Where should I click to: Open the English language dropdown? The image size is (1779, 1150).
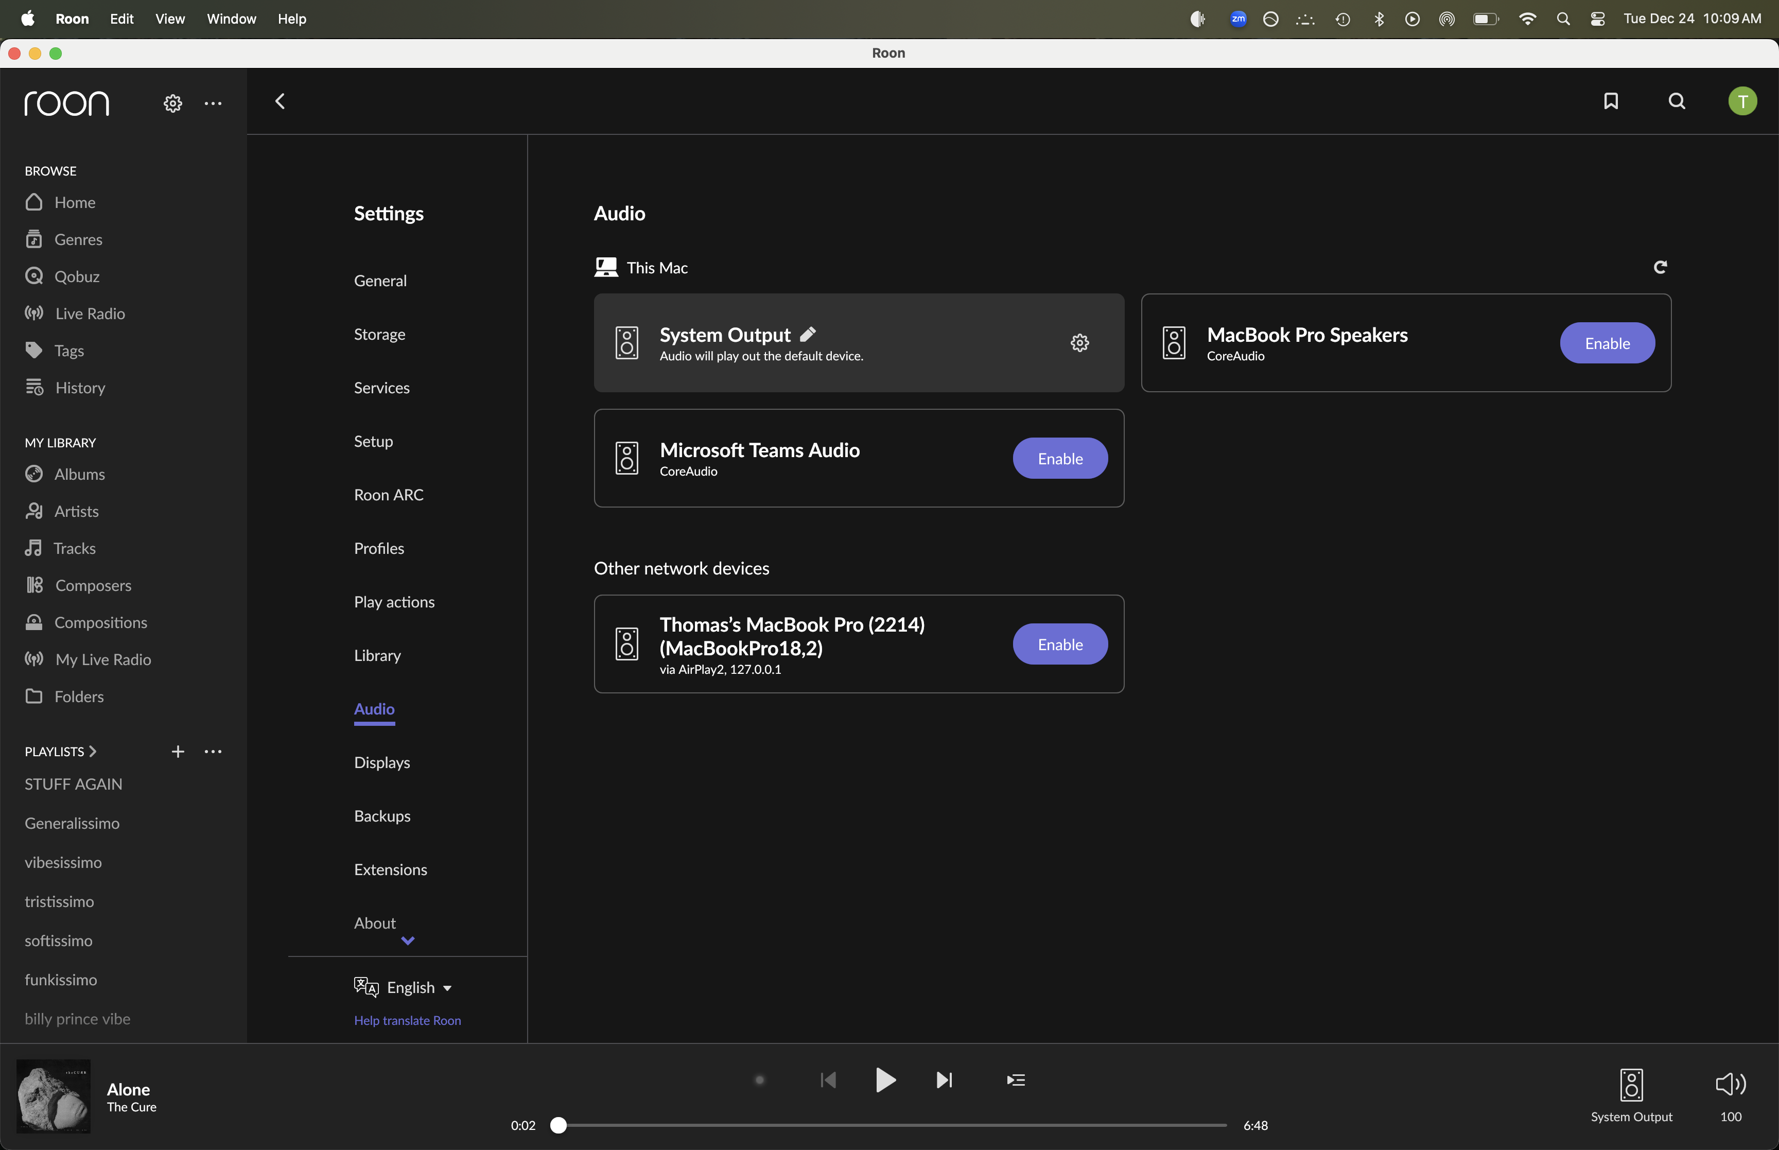[403, 987]
